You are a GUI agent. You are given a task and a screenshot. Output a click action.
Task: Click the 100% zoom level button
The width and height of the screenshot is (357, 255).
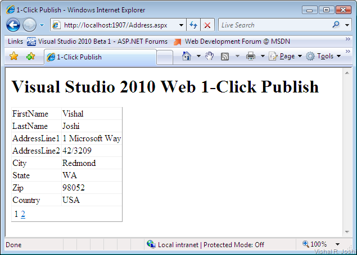tap(315, 244)
